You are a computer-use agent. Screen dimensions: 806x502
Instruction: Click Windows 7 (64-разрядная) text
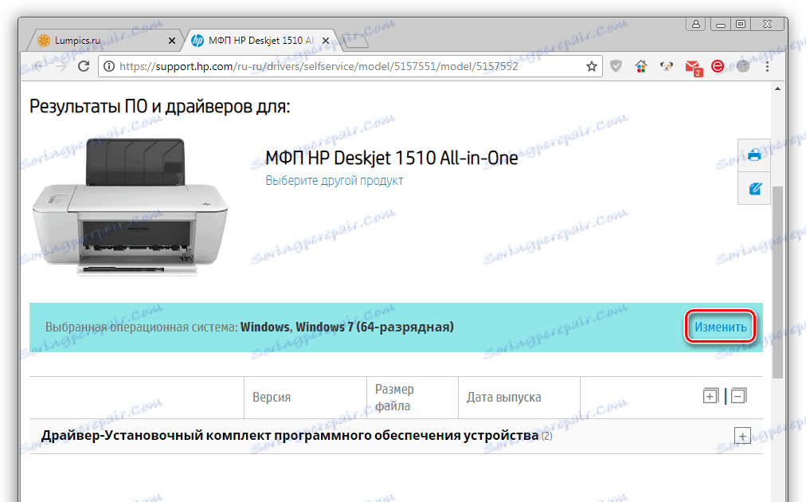(375, 327)
